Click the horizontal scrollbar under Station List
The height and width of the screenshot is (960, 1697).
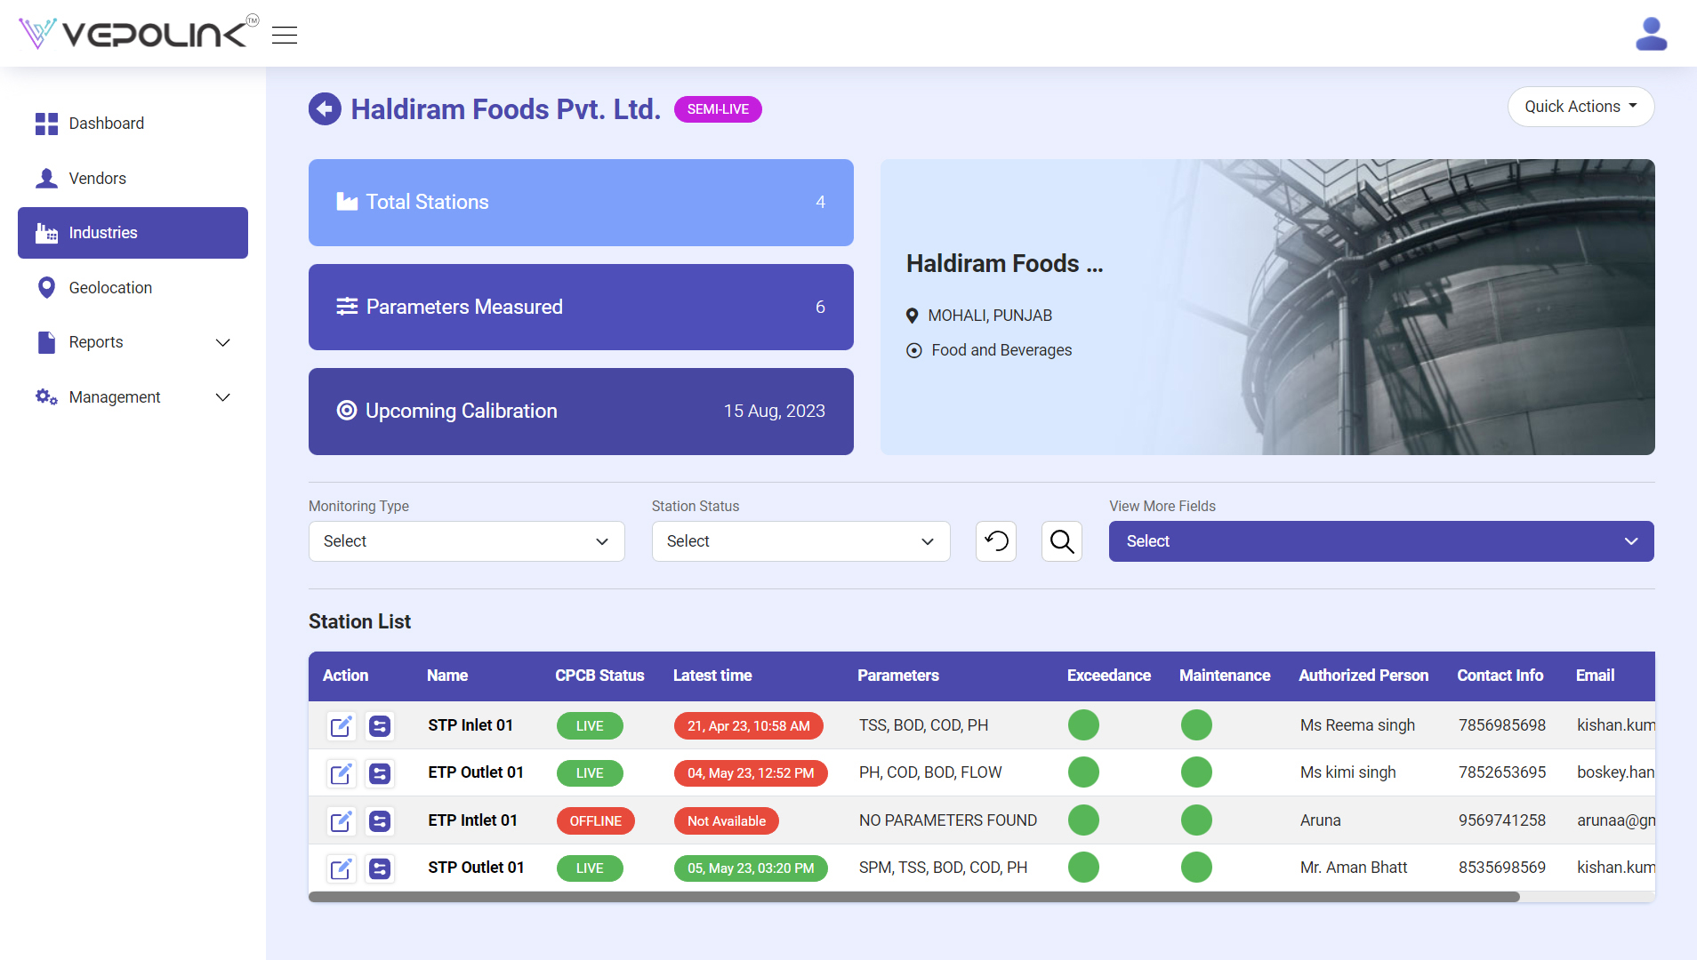pyautogui.click(x=914, y=897)
